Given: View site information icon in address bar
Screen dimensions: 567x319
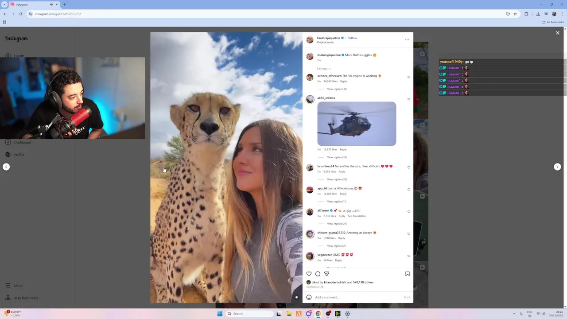Looking at the screenshot, I should [30, 14].
